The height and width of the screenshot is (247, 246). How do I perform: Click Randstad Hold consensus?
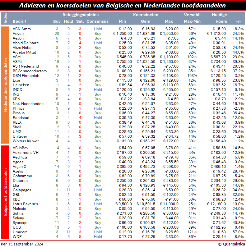pos(98,118)
